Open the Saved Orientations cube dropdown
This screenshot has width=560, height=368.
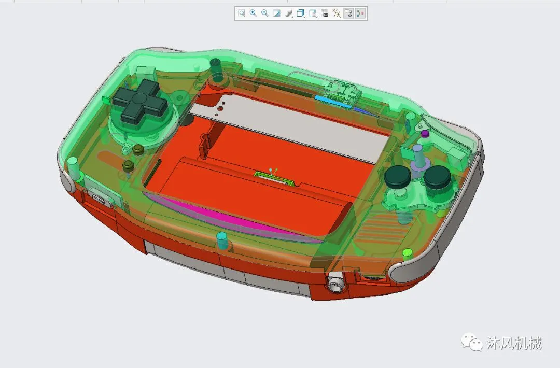pos(301,13)
